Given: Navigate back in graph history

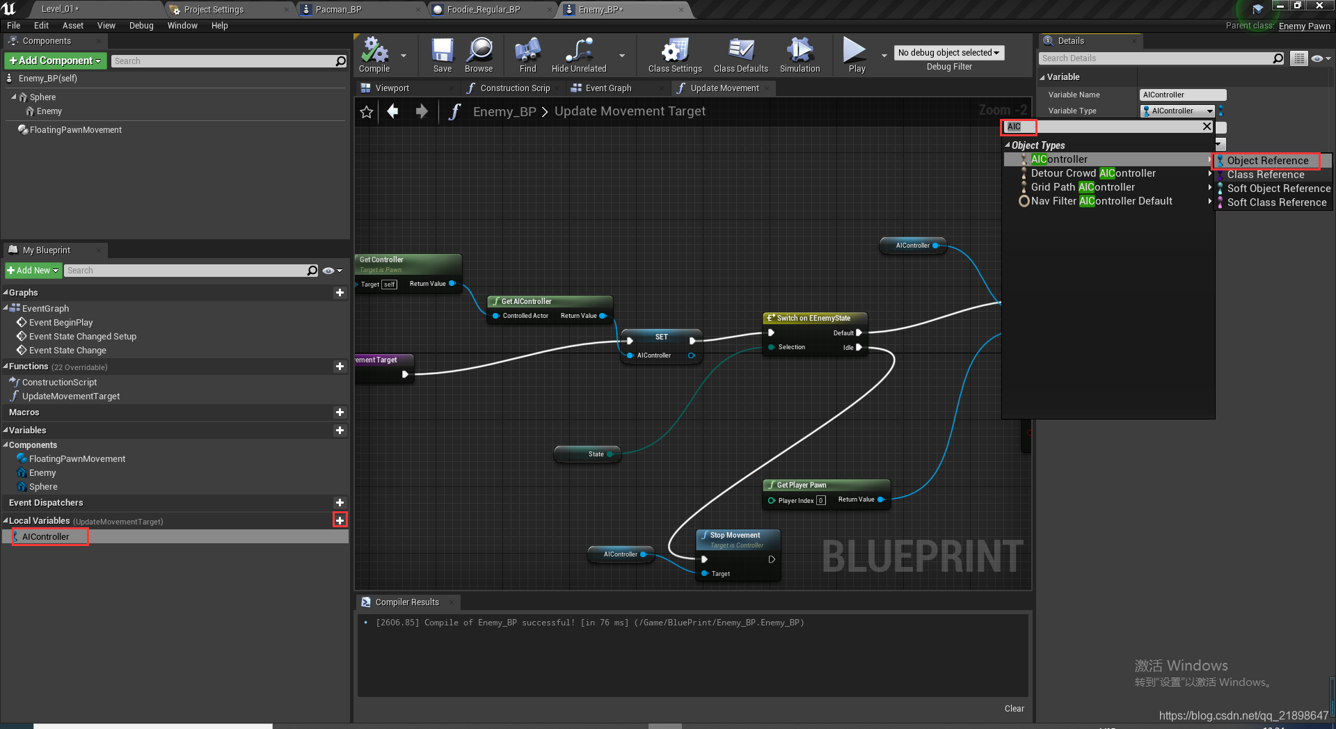Looking at the screenshot, I should tap(393, 111).
